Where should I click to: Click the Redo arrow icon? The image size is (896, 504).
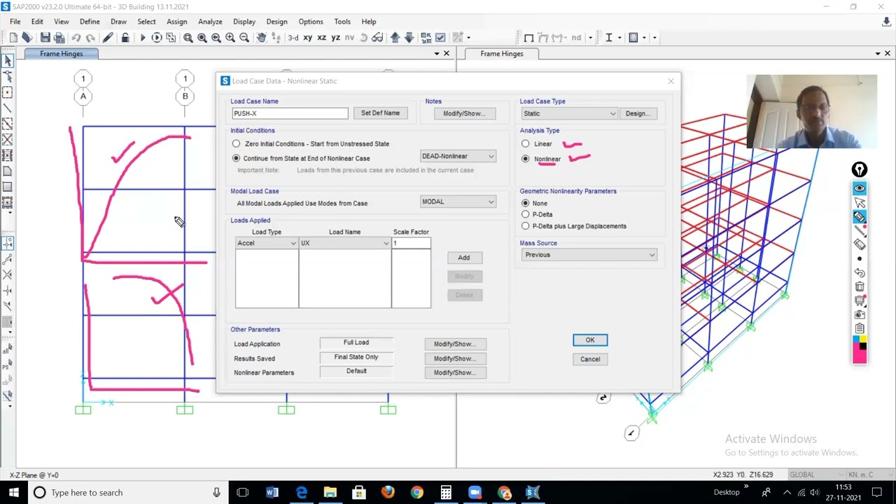pos(91,38)
